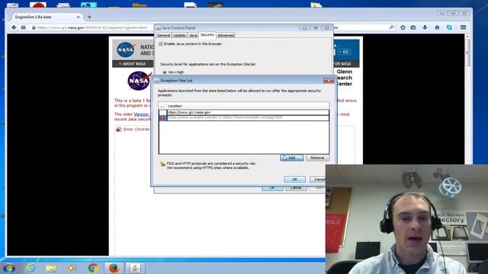Switch to Firefox in the taskbar

114,268
